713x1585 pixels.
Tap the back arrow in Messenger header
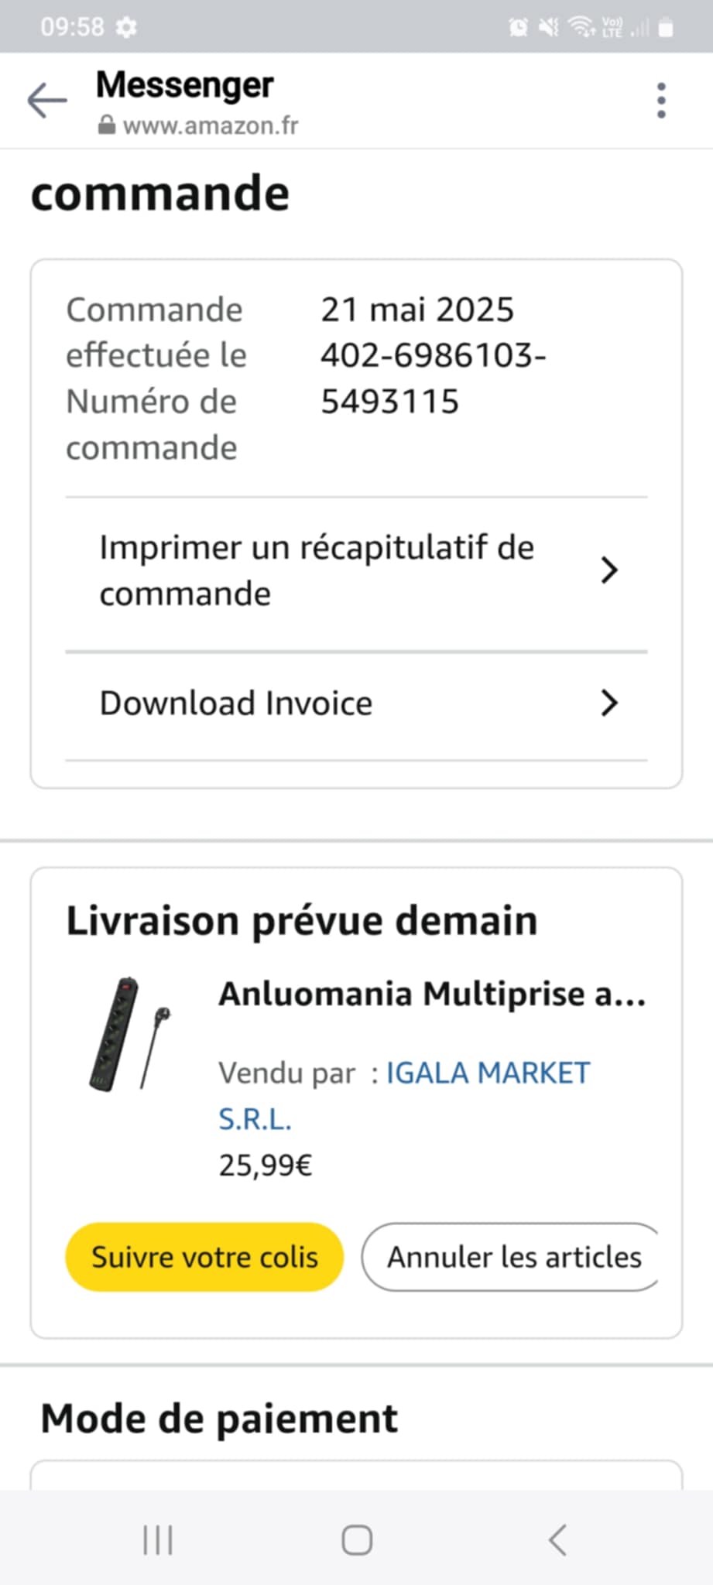click(x=47, y=101)
